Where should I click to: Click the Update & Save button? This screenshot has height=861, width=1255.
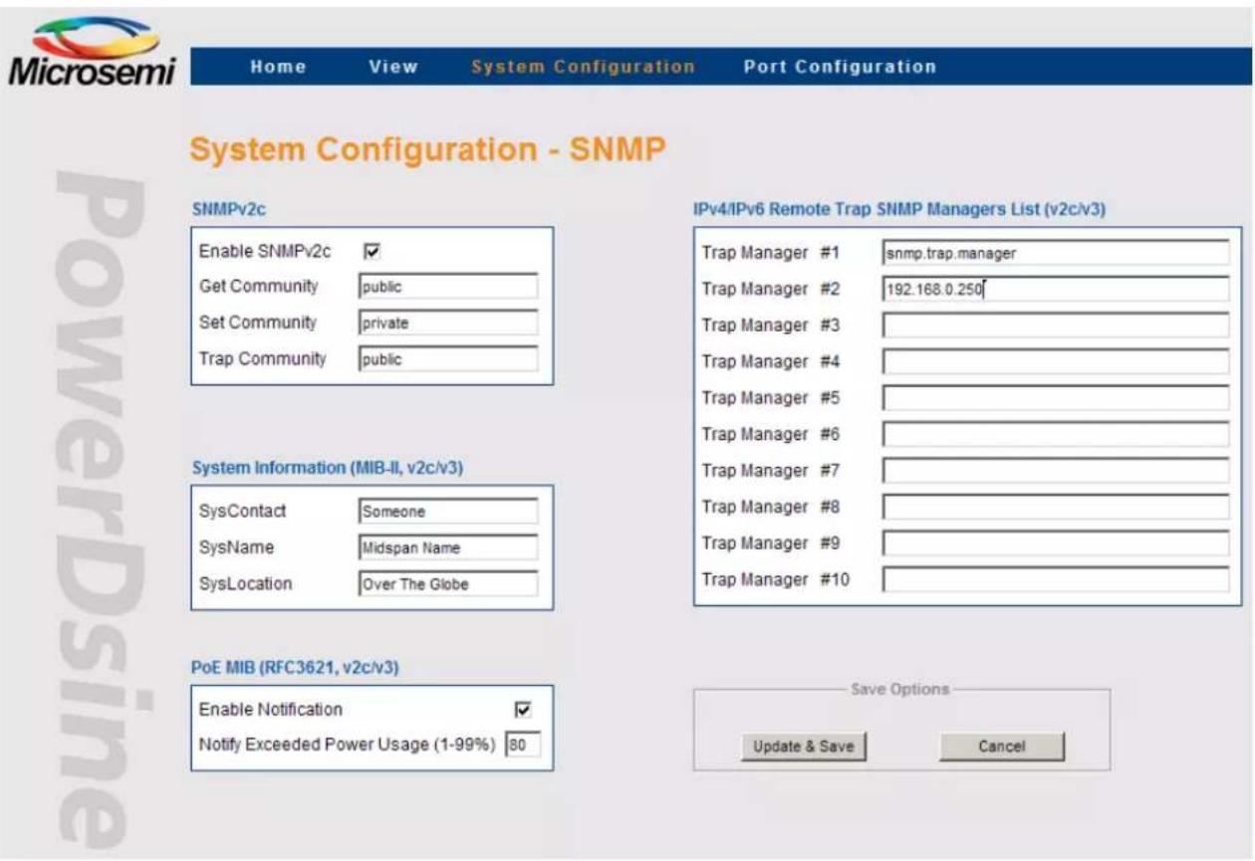pyautogui.click(x=804, y=747)
